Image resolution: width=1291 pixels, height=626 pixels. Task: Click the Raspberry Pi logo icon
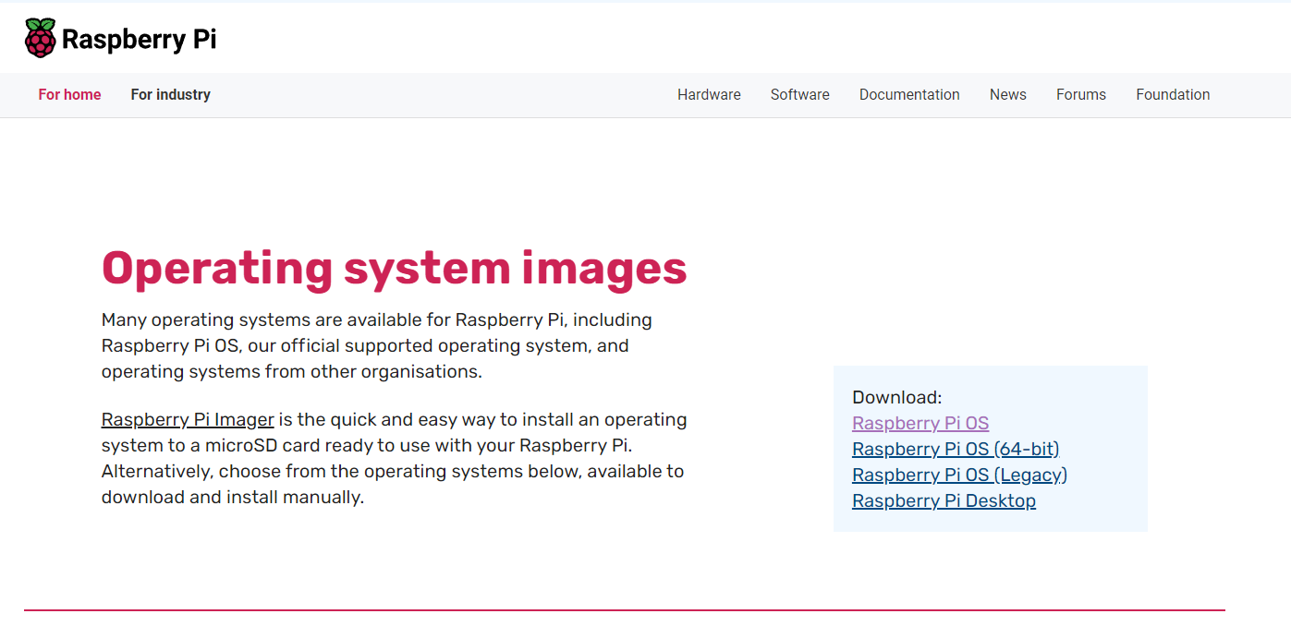pos(40,38)
